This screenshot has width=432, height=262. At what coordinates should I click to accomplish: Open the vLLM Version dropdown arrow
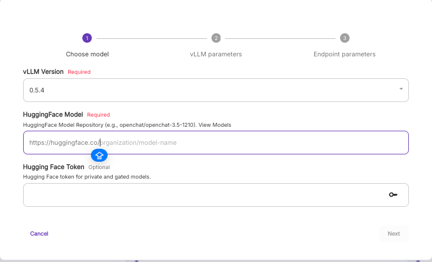point(401,89)
